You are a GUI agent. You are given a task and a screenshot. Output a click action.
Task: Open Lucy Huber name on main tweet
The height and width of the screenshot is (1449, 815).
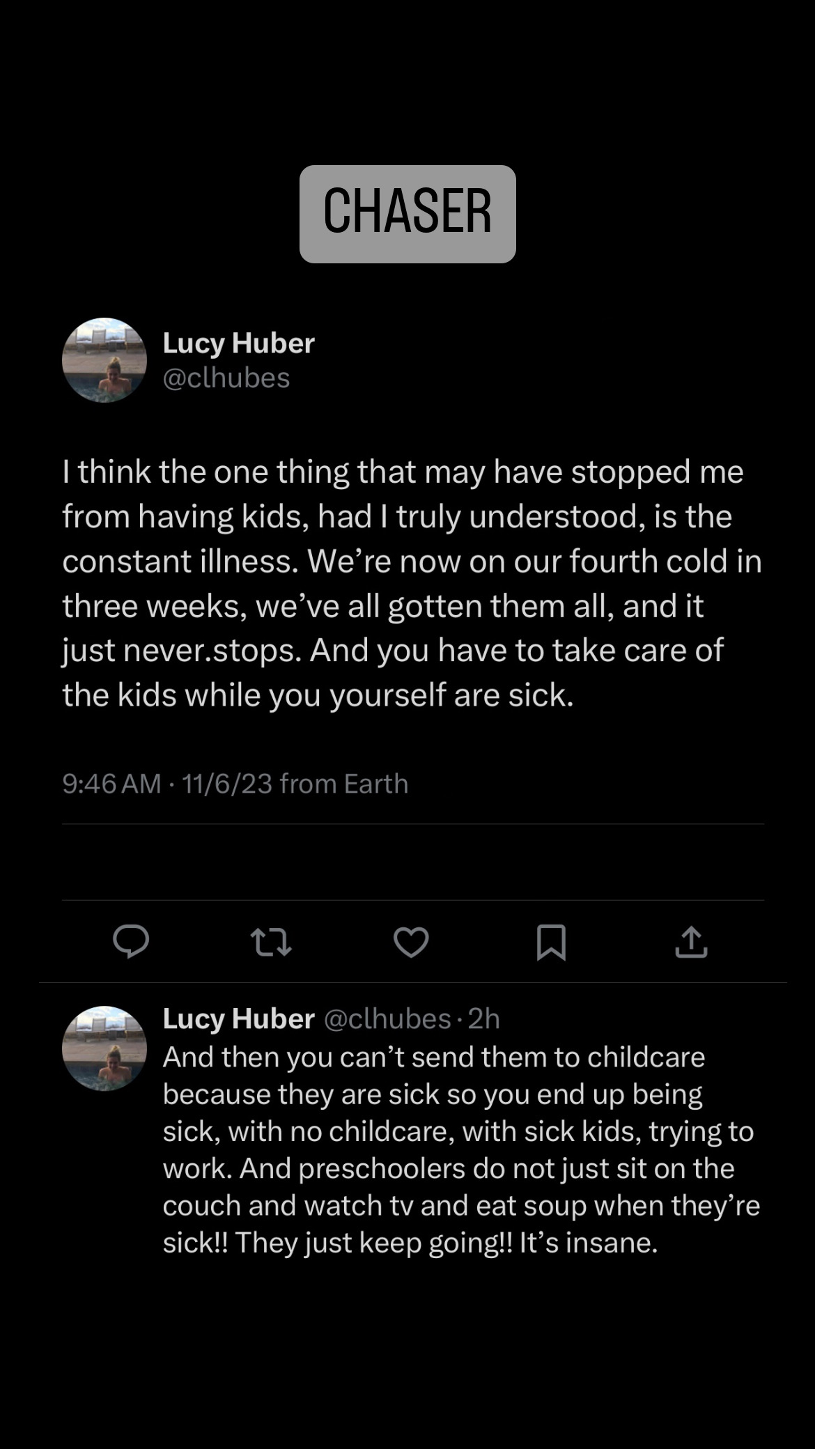pos(238,343)
